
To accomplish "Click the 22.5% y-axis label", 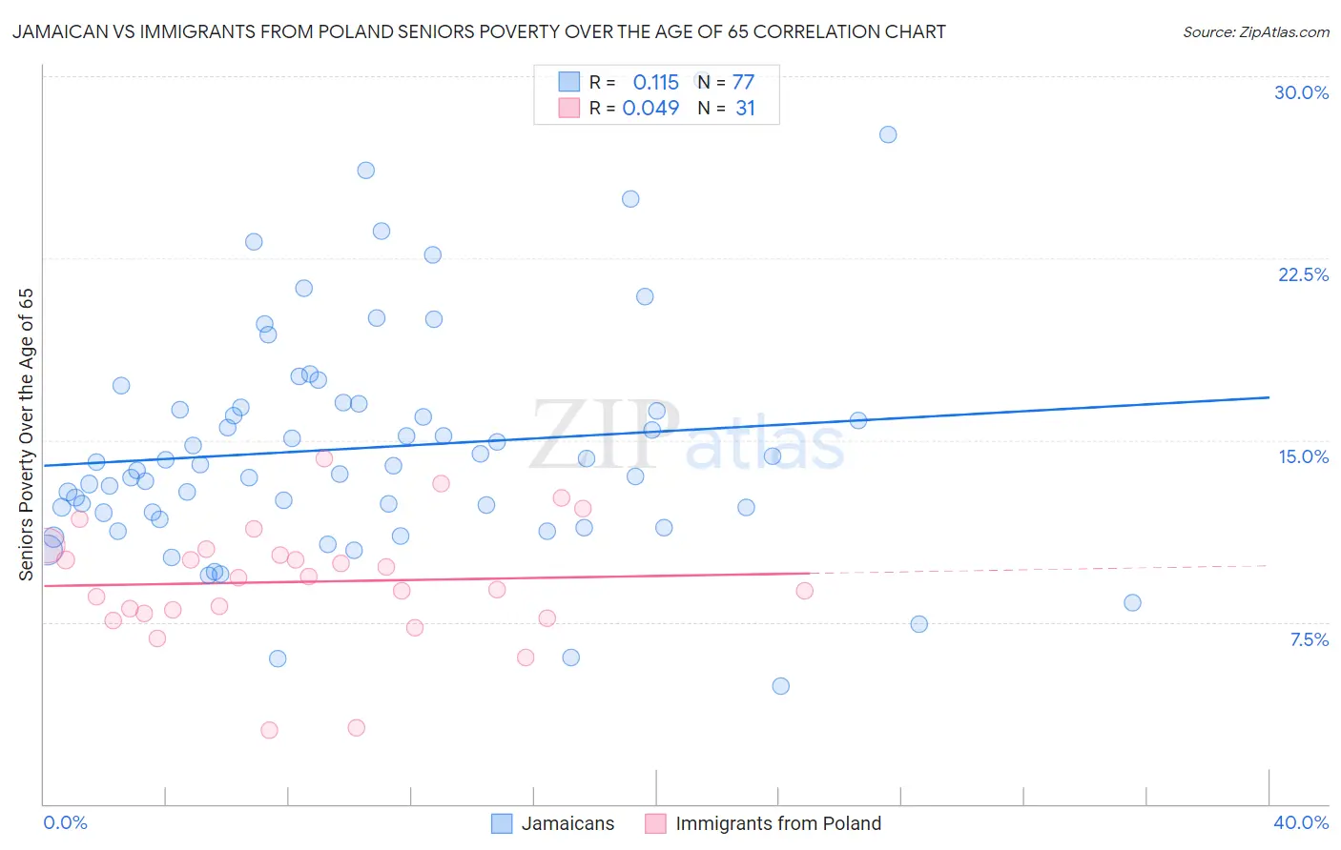I will coord(1303,274).
